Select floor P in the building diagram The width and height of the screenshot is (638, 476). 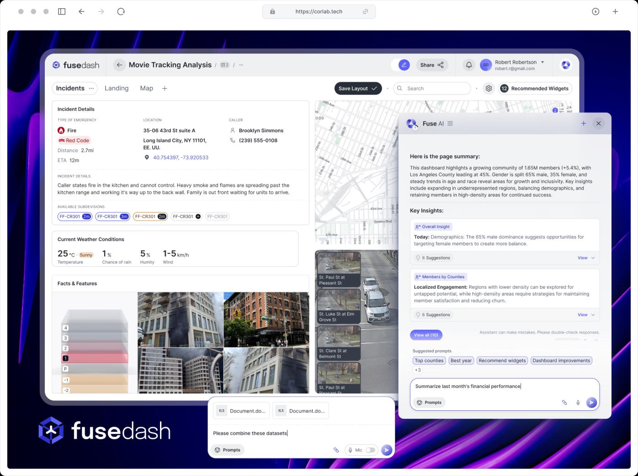coord(95,369)
